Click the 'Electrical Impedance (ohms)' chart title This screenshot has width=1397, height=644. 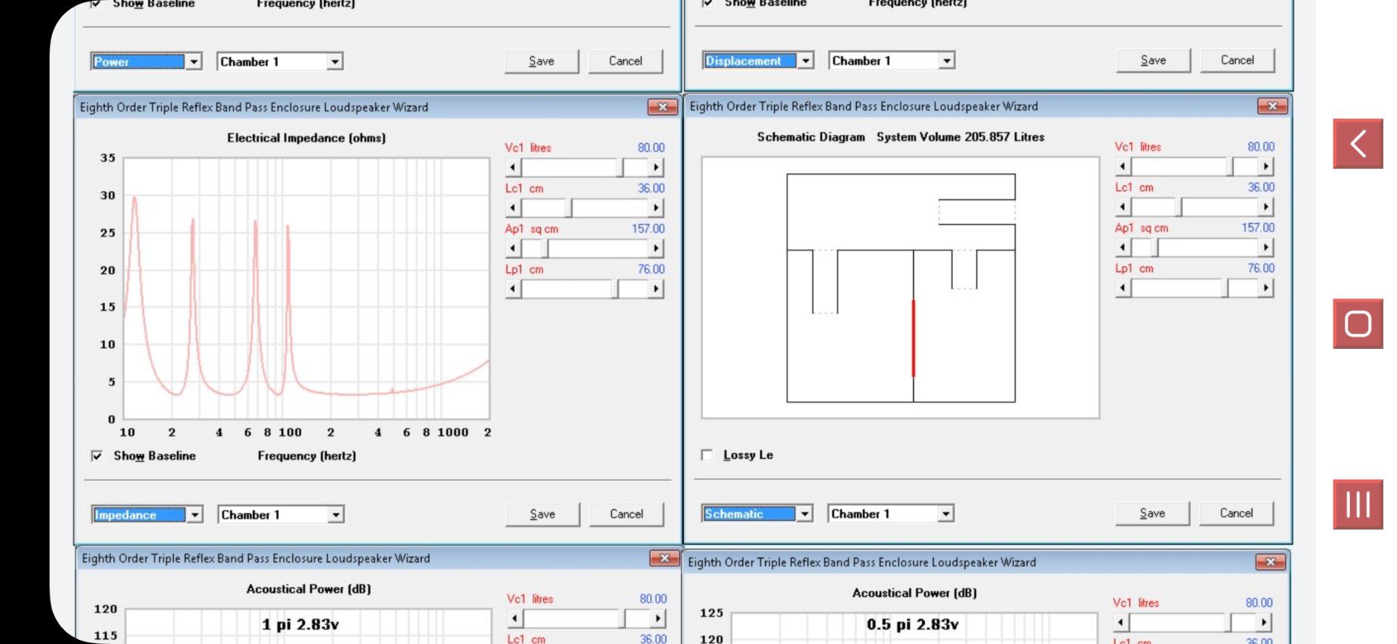306,138
